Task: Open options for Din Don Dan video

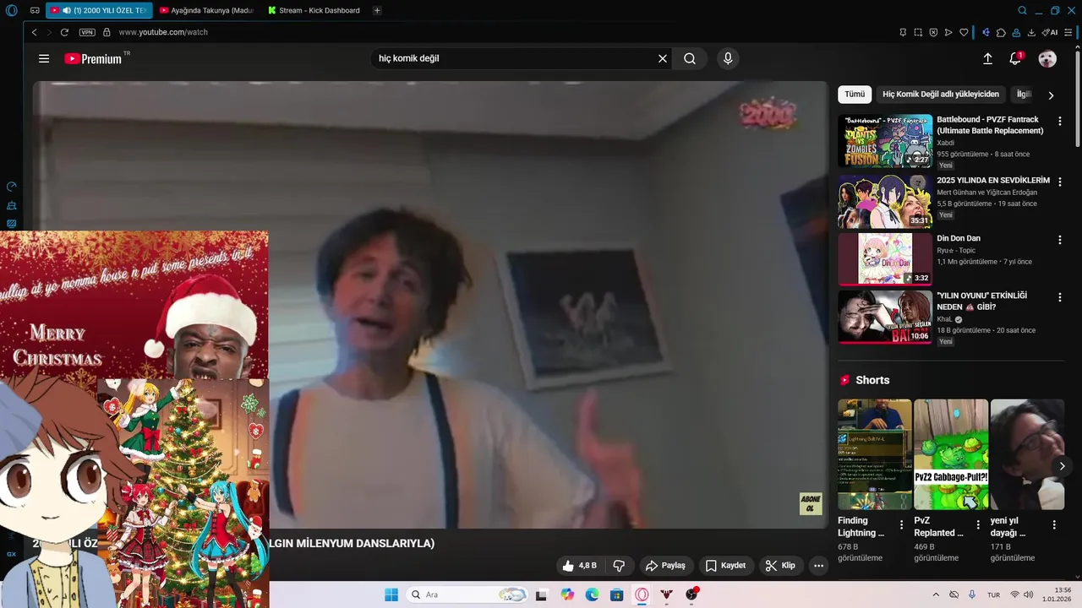Action: point(1060,240)
